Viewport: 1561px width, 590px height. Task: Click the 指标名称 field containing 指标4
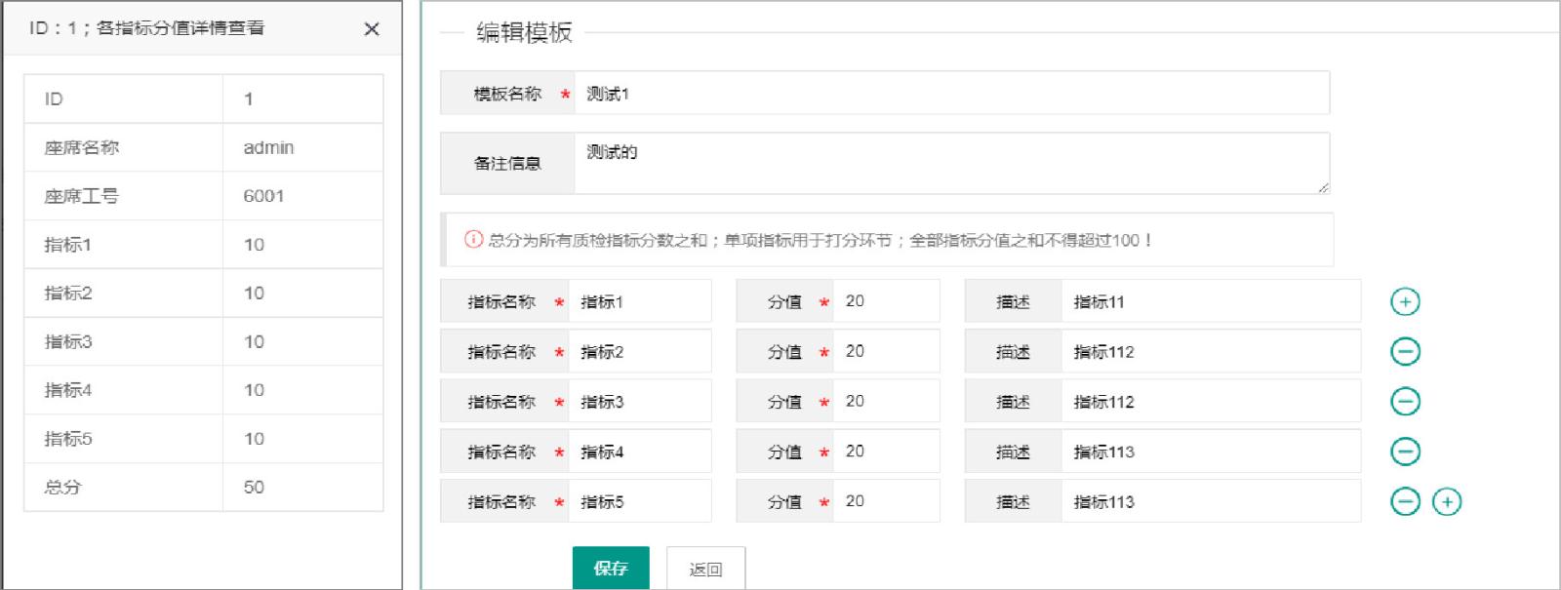pos(639,452)
